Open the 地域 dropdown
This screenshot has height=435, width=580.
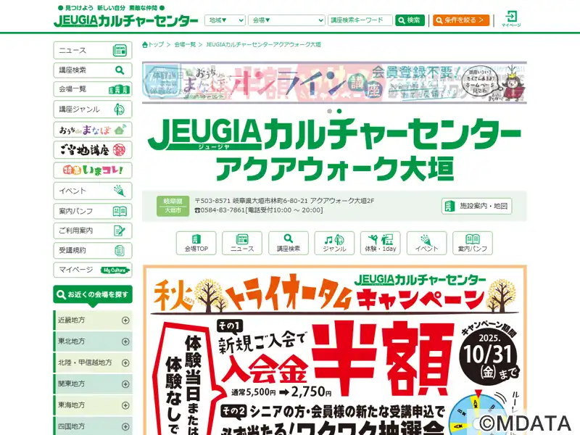click(x=225, y=20)
